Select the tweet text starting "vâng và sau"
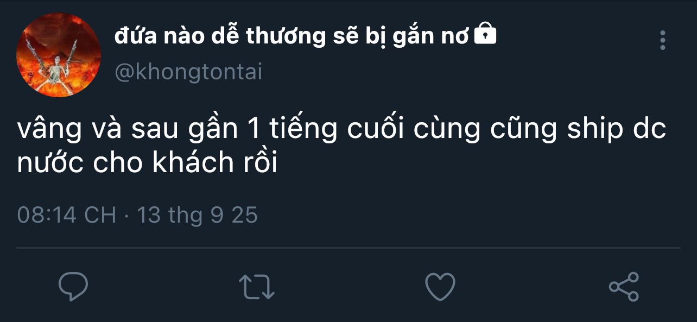Screen dimensions: 697x322 point(341,146)
